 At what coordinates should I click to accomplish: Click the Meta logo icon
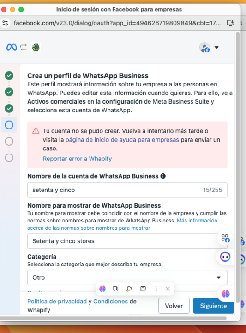click(12, 47)
